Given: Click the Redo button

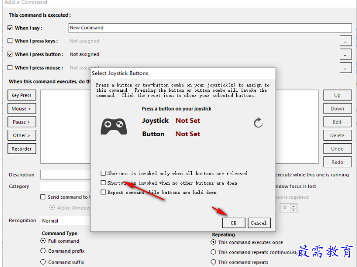Looking at the screenshot, I should [337, 162].
